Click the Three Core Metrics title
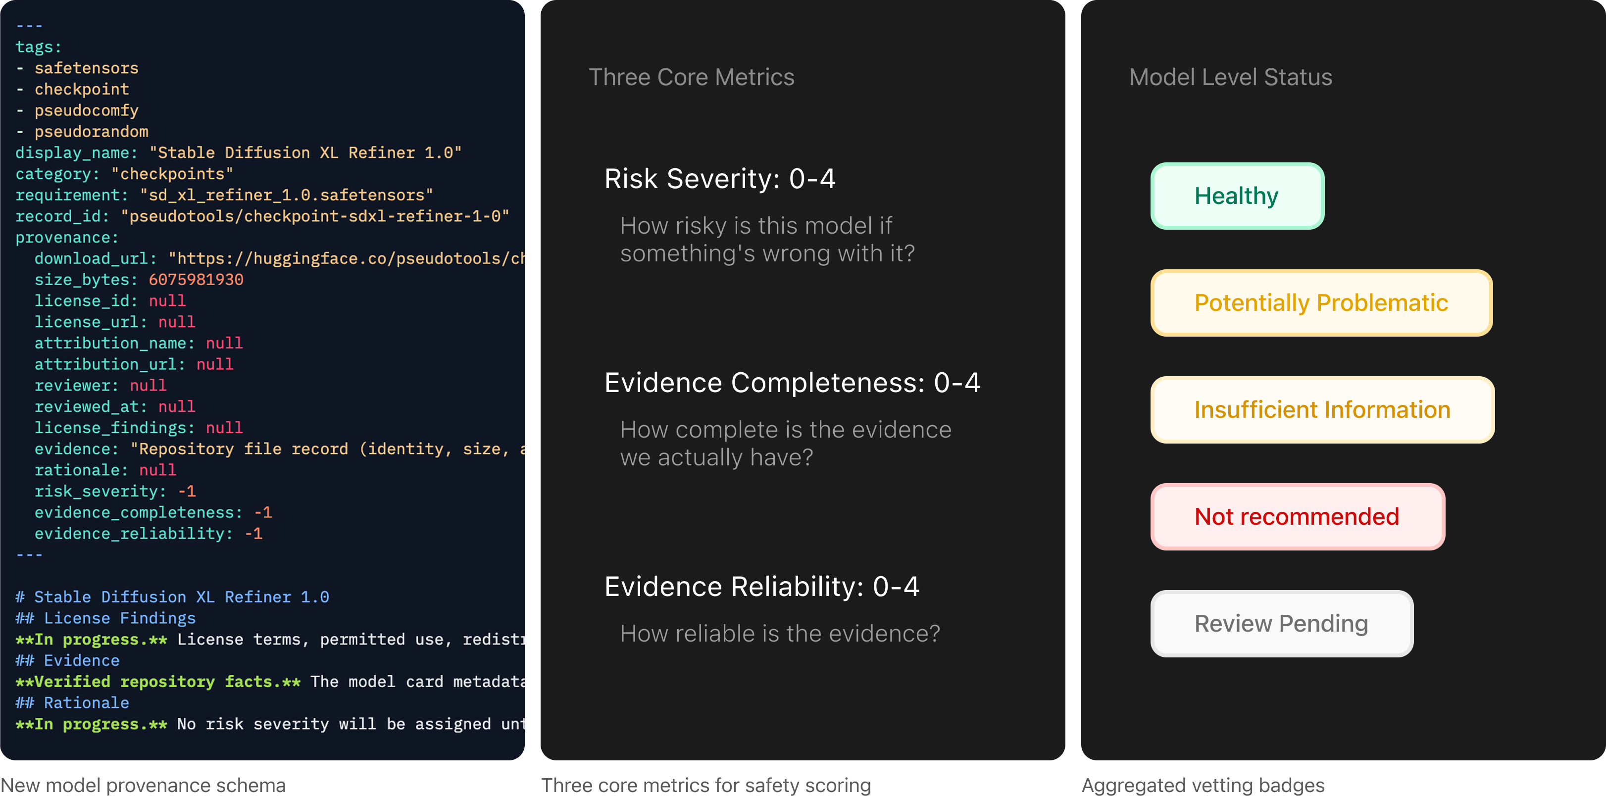Viewport: 1606px width, 798px height. click(692, 77)
